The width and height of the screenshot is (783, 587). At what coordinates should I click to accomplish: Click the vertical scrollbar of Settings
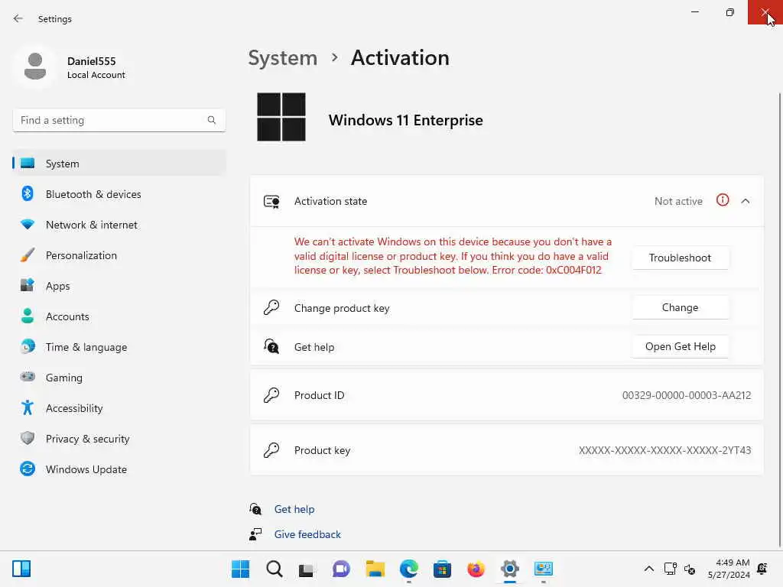point(779,319)
